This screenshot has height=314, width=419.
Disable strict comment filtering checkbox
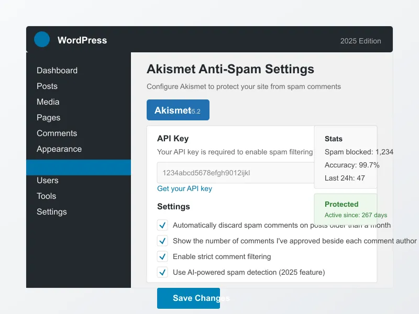tap(162, 256)
